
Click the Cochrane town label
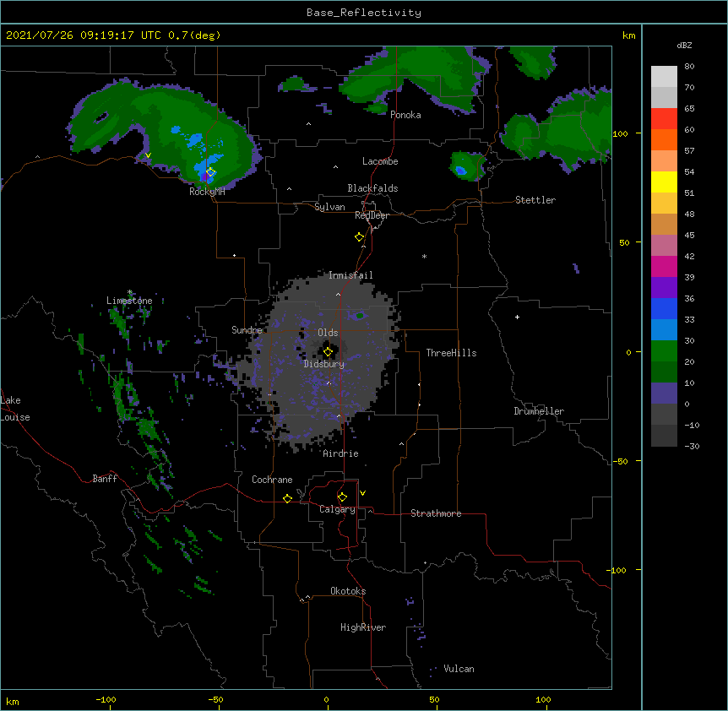(x=272, y=480)
